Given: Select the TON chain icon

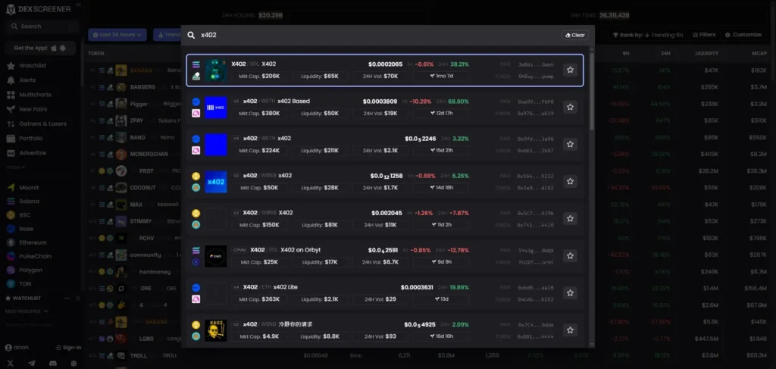Looking at the screenshot, I should pos(11,284).
